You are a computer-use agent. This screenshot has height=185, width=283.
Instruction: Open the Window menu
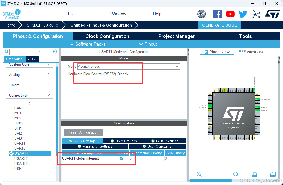click(x=118, y=14)
